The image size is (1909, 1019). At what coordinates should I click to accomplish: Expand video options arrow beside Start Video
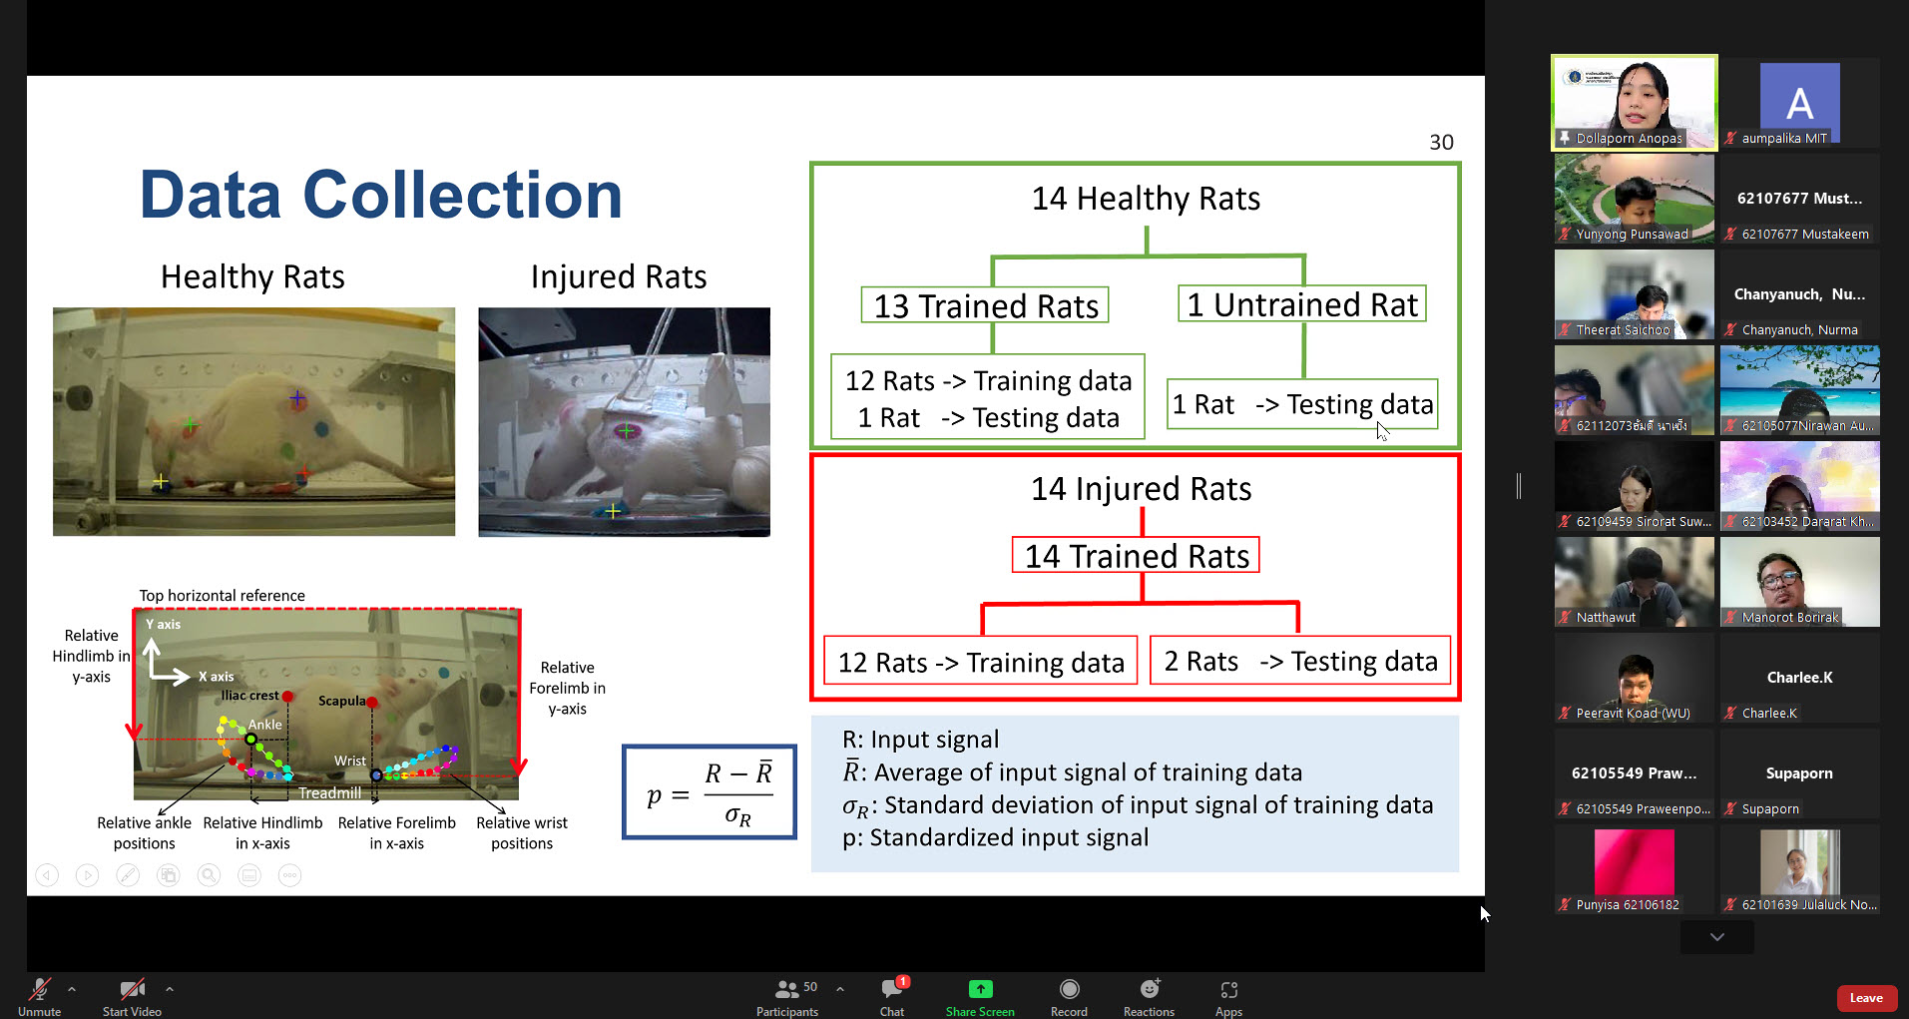(170, 989)
